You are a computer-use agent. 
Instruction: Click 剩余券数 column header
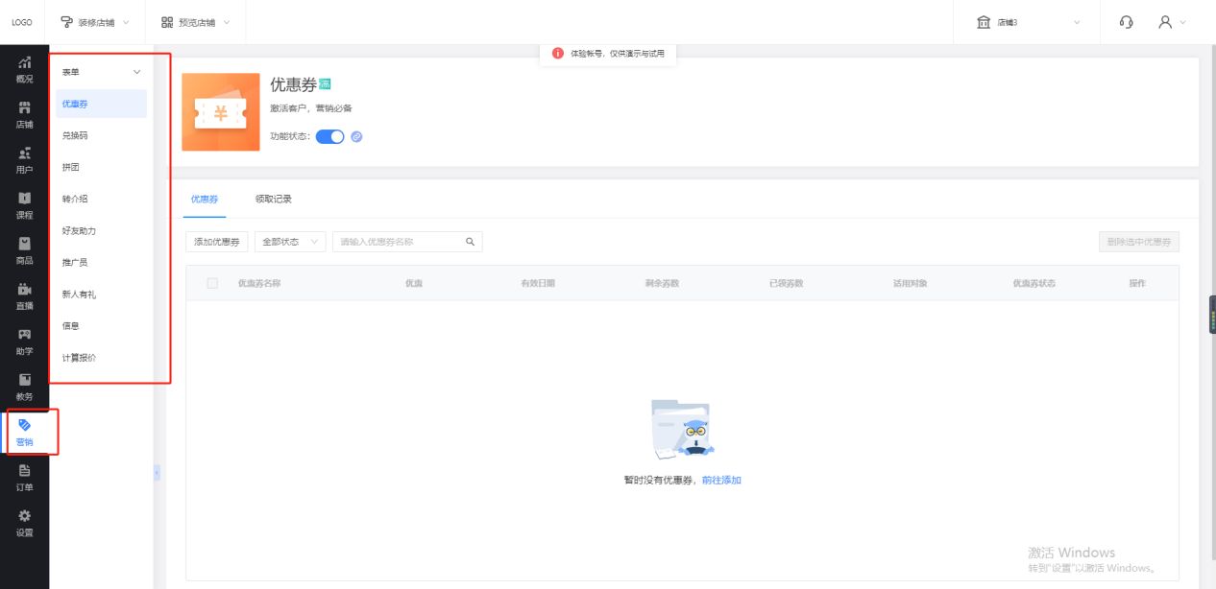coord(662,283)
